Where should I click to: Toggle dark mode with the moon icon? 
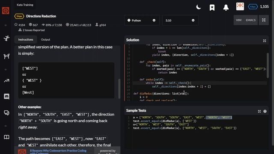198,7
